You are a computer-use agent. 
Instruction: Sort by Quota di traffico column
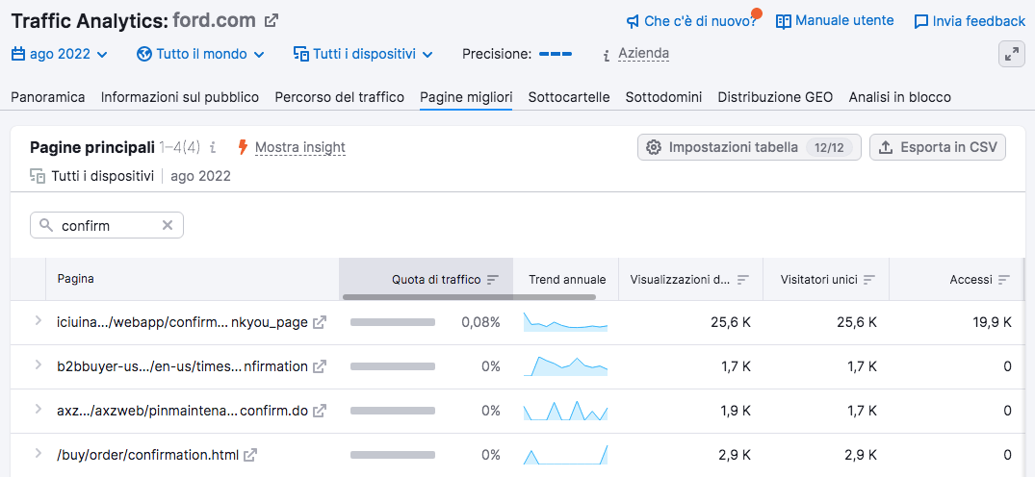493,280
